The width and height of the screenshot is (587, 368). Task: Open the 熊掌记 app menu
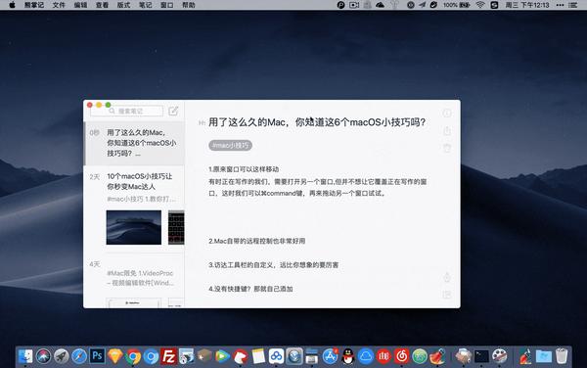pos(34,5)
